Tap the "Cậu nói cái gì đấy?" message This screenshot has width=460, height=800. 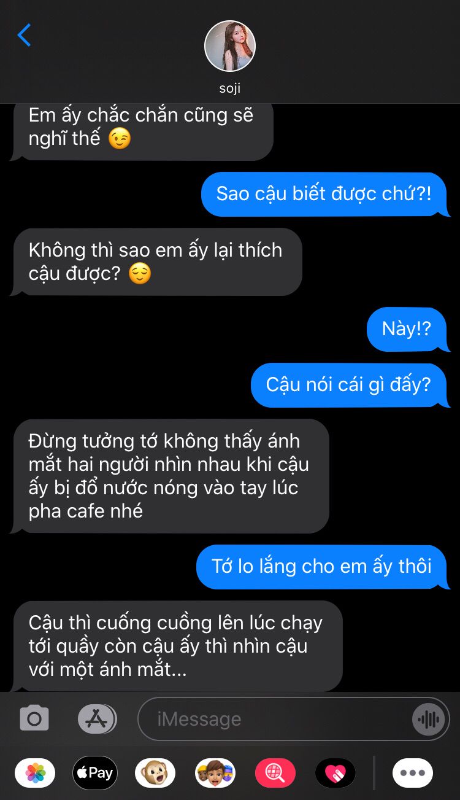tap(350, 385)
